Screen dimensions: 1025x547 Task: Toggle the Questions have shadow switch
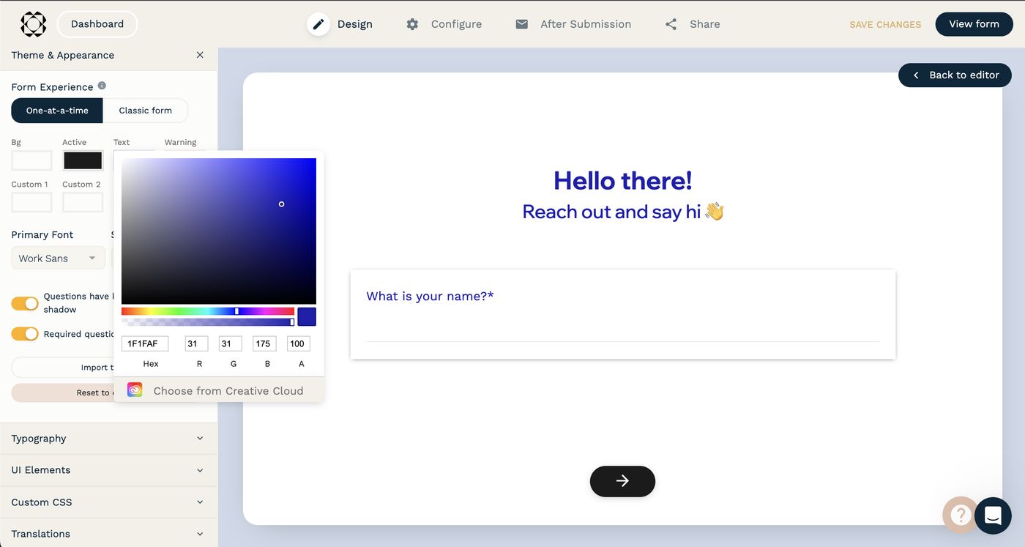[25, 303]
